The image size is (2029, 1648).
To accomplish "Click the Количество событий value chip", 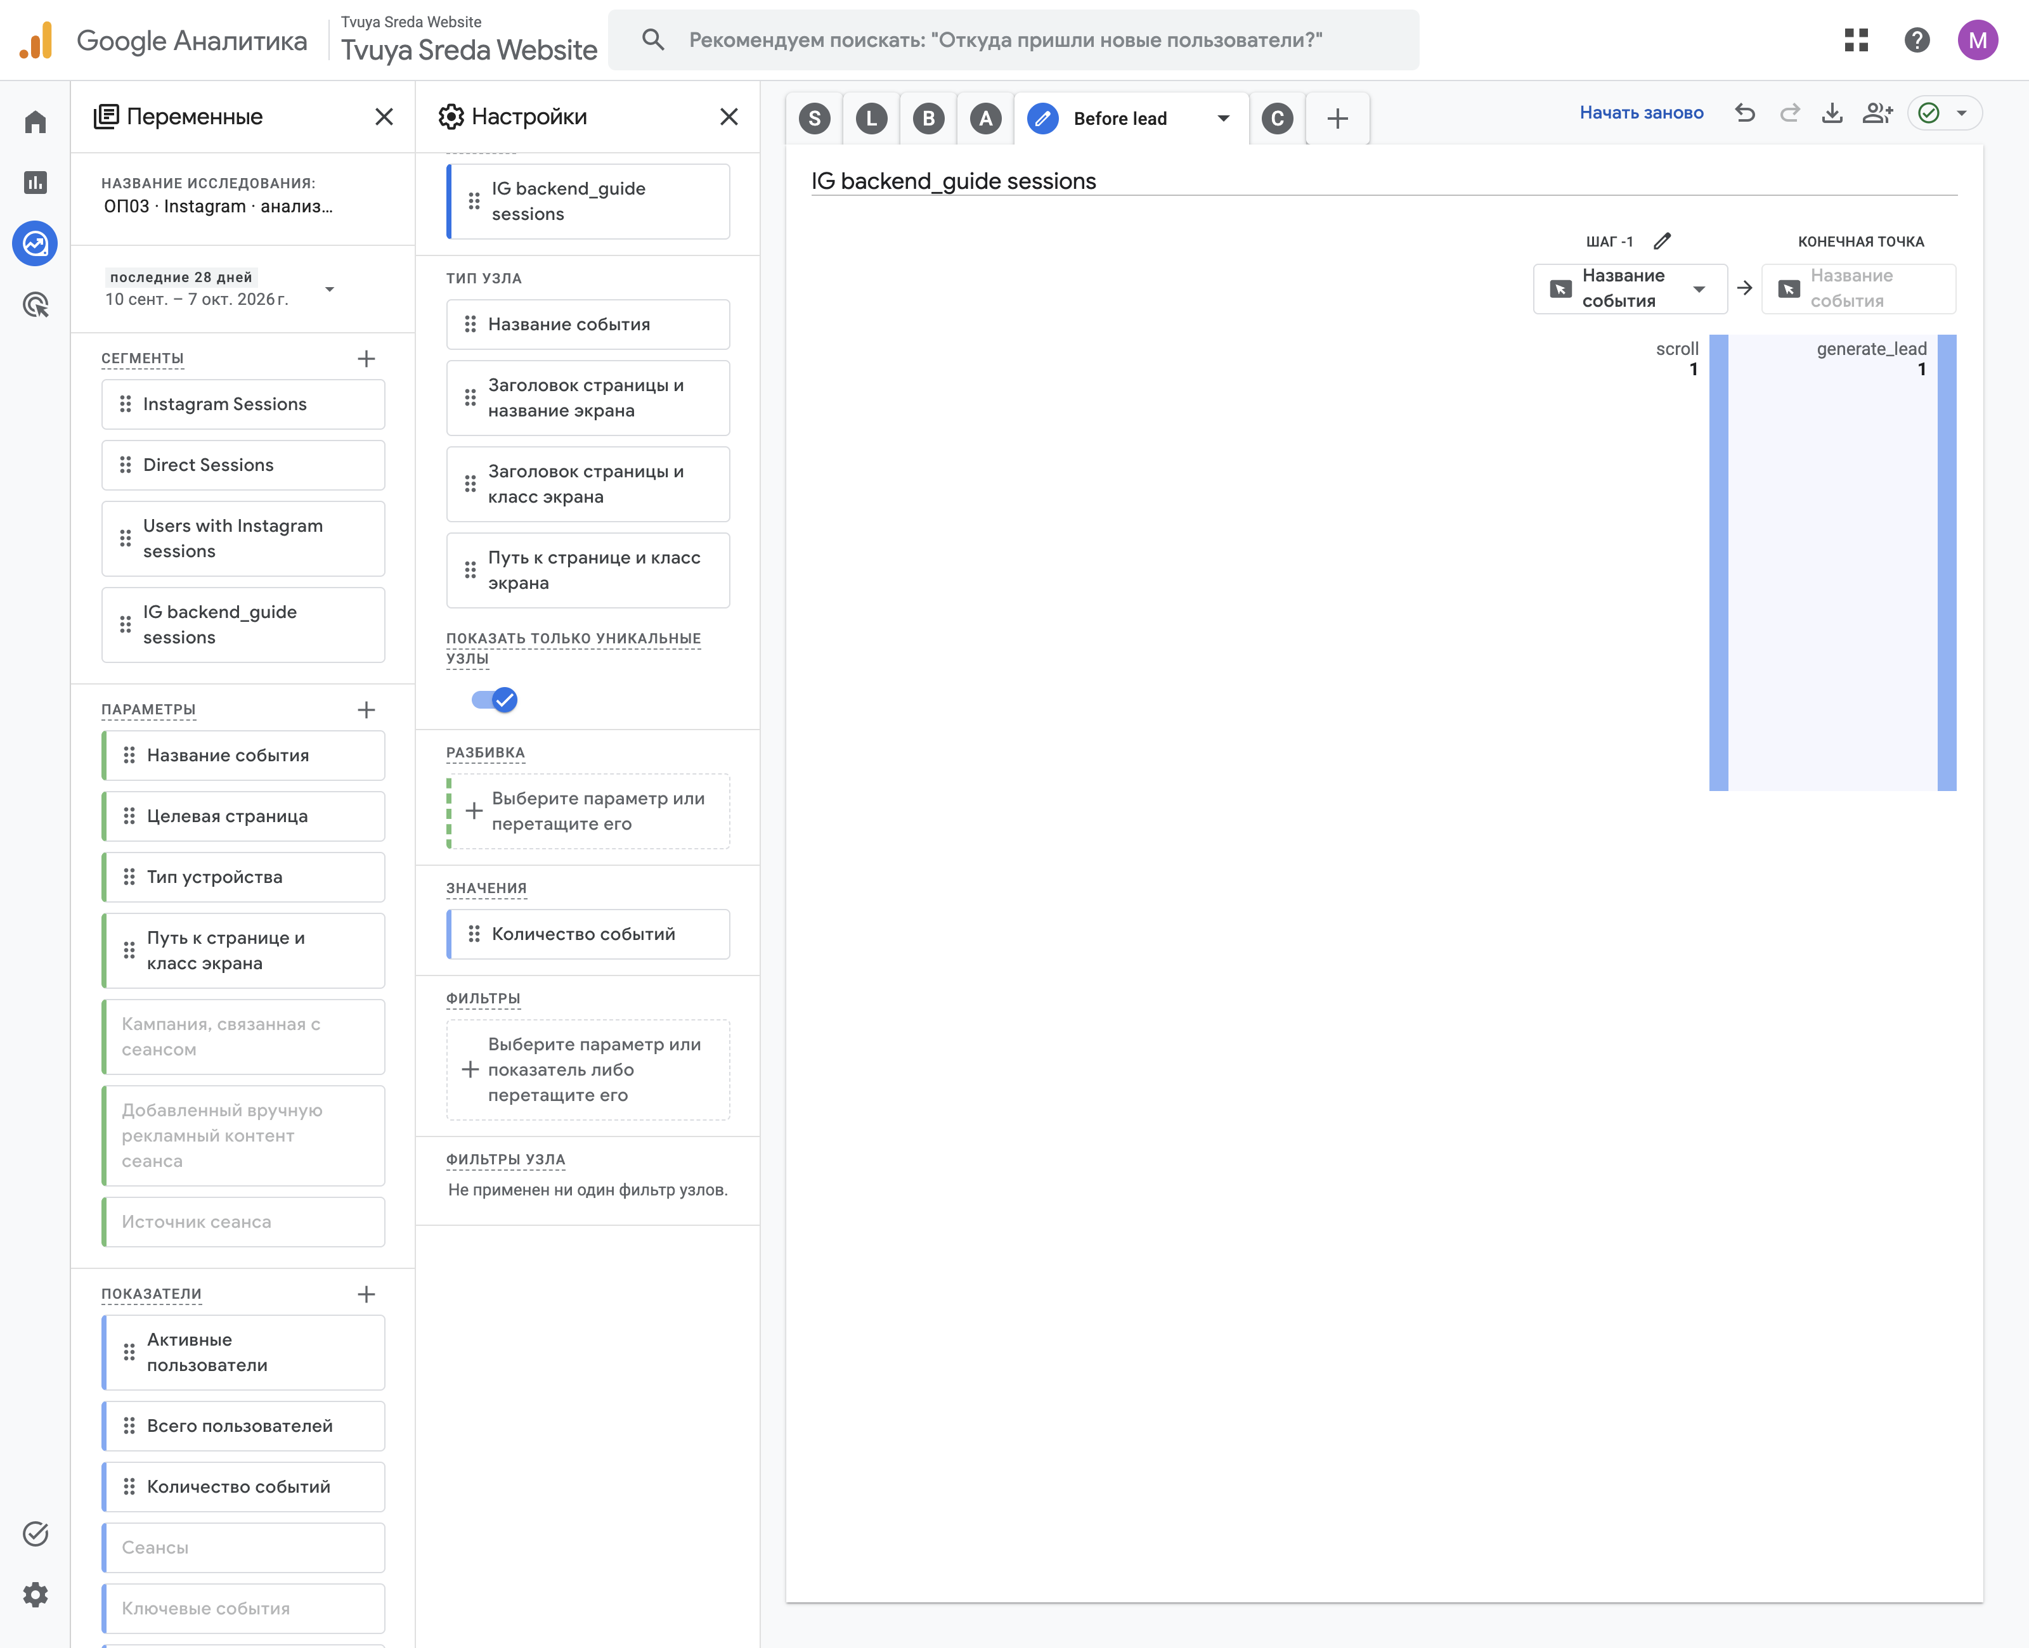I will [x=588, y=934].
